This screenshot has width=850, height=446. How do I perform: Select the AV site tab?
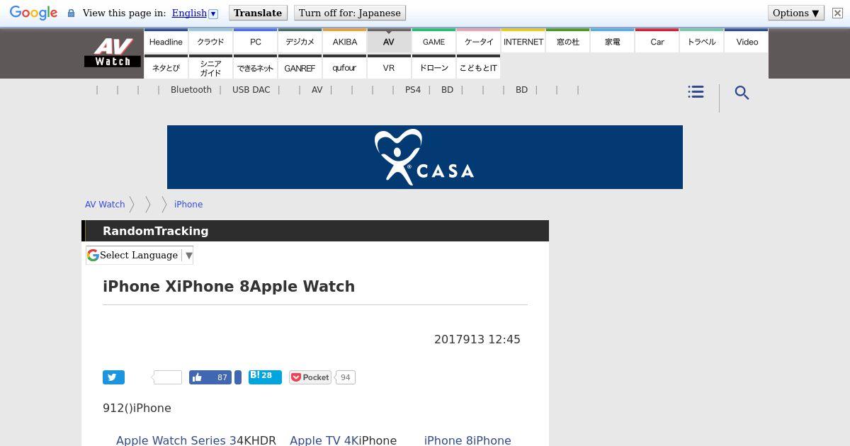pyautogui.click(x=389, y=42)
